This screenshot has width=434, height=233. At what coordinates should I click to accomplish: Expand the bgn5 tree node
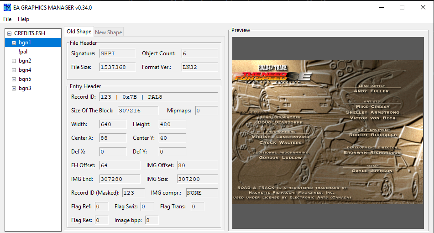point(14,79)
